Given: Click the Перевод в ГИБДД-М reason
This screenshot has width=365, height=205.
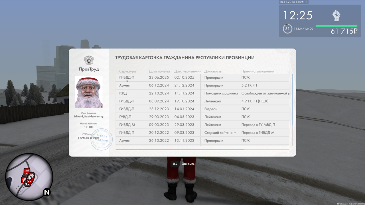Looking at the screenshot, I should [x=258, y=133].
